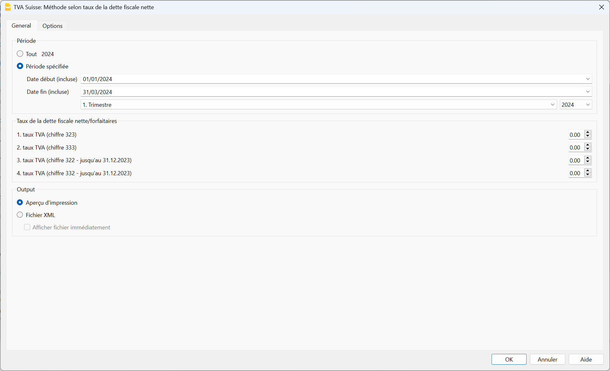
Task: Select the Fichier XML output option
Action: (20, 215)
